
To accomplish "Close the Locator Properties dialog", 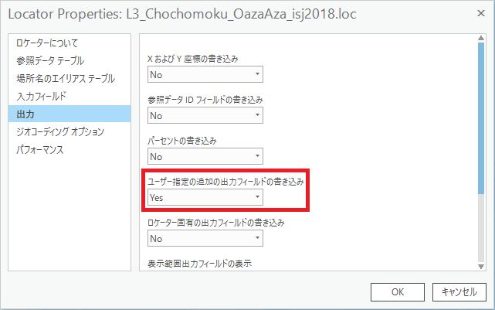I will (x=481, y=13).
